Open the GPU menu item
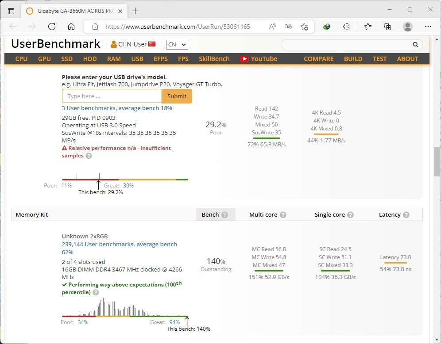The height and width of the screenshot is (344, 441). pyautogui.click(x=44, y=59)
